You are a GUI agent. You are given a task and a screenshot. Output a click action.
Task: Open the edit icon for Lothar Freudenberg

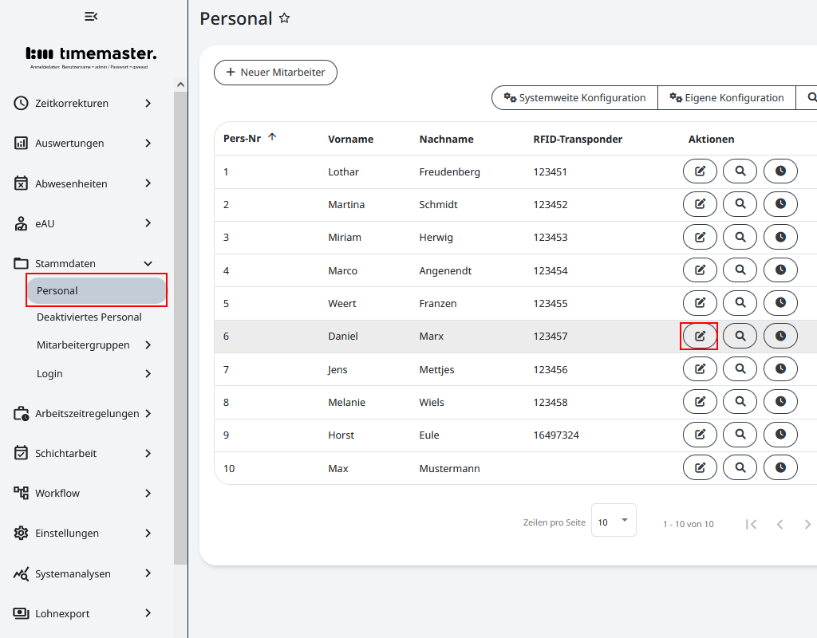click(700, 171)
